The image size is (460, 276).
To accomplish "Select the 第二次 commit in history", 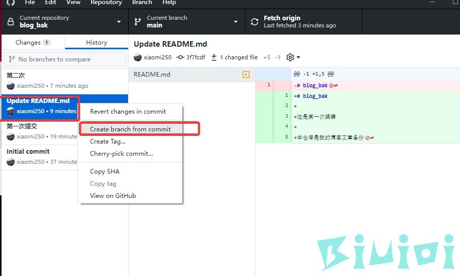I will coord(65,81).
